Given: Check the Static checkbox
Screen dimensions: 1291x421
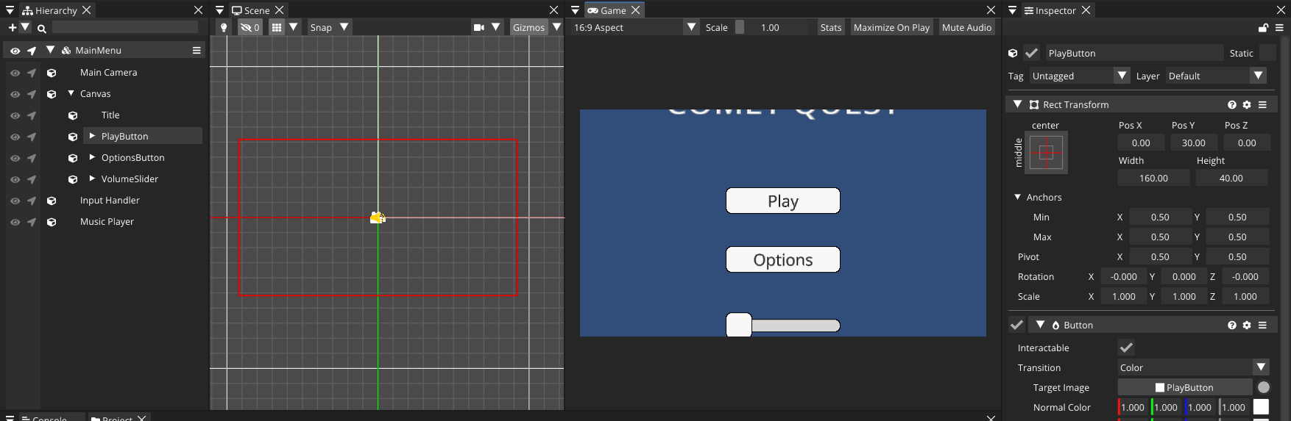Looking at the screenshot, I should (1267, 53).
